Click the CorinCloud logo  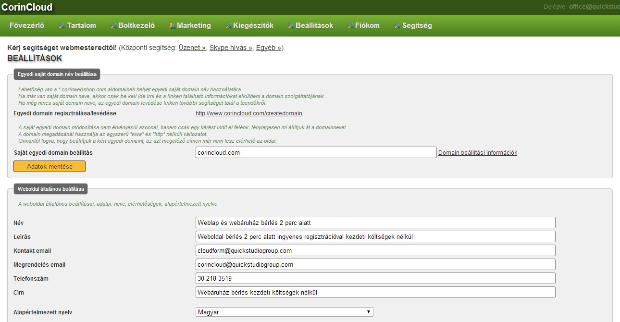coord(27,7)
